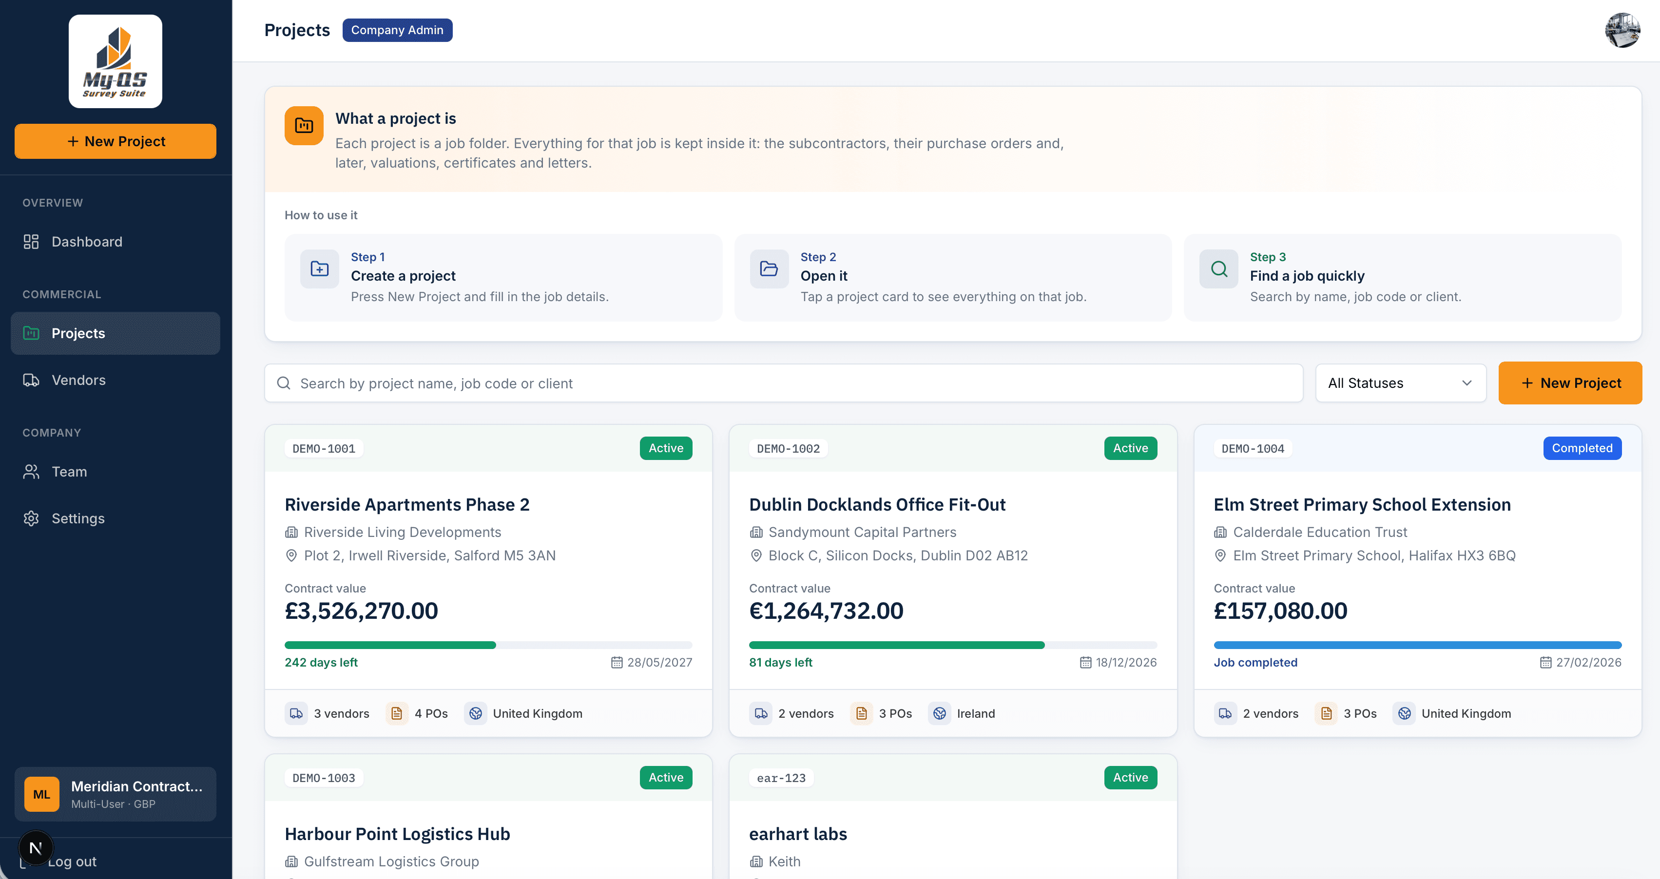Open the user profile photo at top right
Image resolution: width=1660 pixels, height=879 pixels.
tap(1622, 30)
